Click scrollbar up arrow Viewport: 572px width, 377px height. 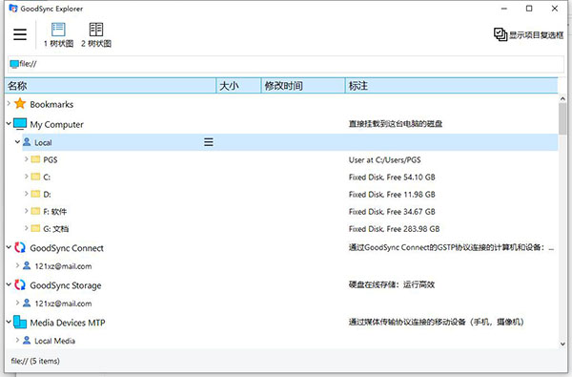tap(562, 98)
